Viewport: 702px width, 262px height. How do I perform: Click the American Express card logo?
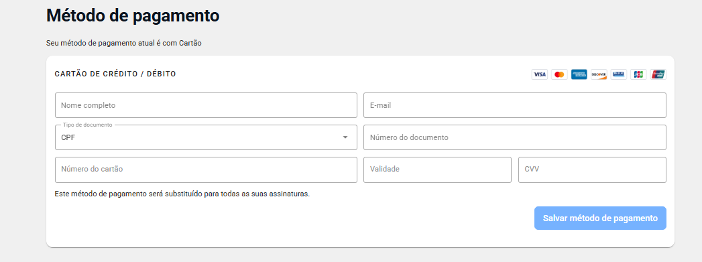tap(579, 74)
